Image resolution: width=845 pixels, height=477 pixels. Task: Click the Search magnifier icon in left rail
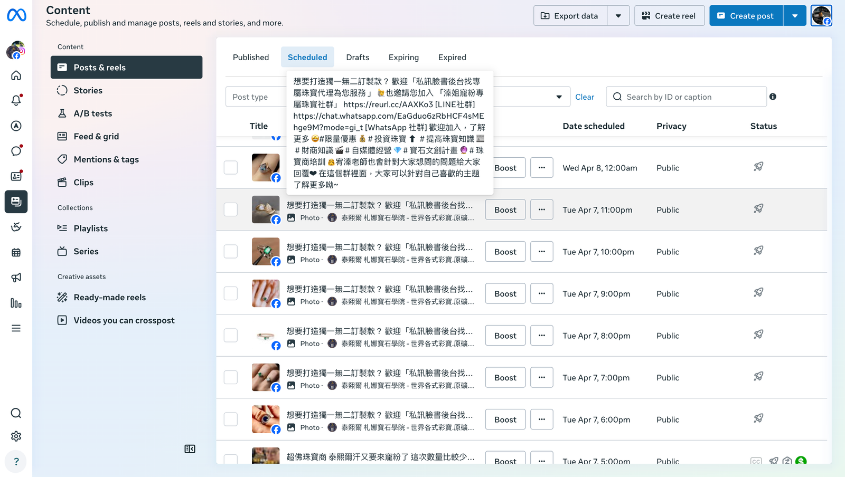point(16,413)
